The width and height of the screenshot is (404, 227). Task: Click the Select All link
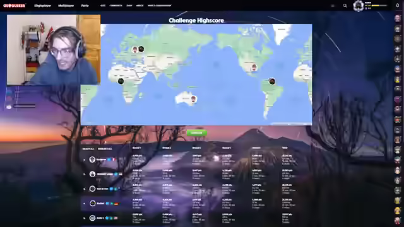tap(88, 149)
